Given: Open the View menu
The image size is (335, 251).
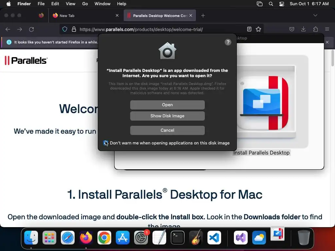Looking at the screenshot, I should point(71,4).
